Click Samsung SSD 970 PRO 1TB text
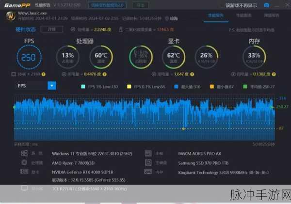The width and height of the screenshot is (291, 204). [203, 163]
